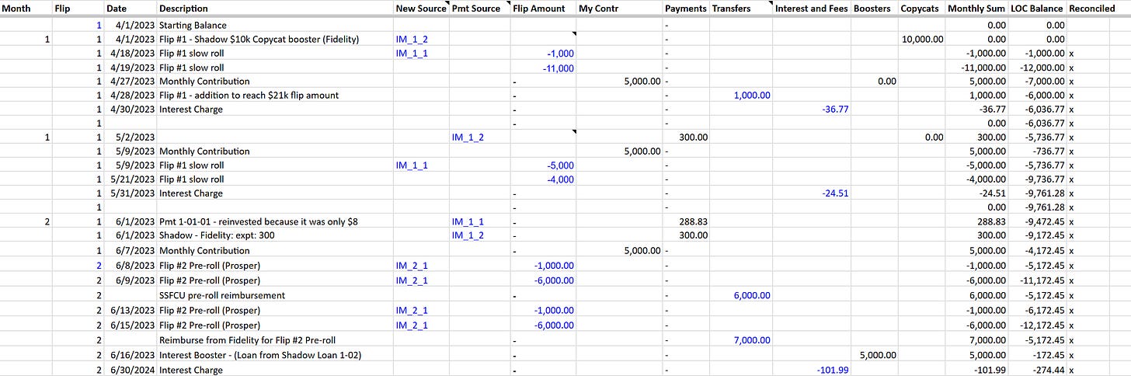
Task: Click the 6/30/2024 date cell
Action: click(130, 370)
